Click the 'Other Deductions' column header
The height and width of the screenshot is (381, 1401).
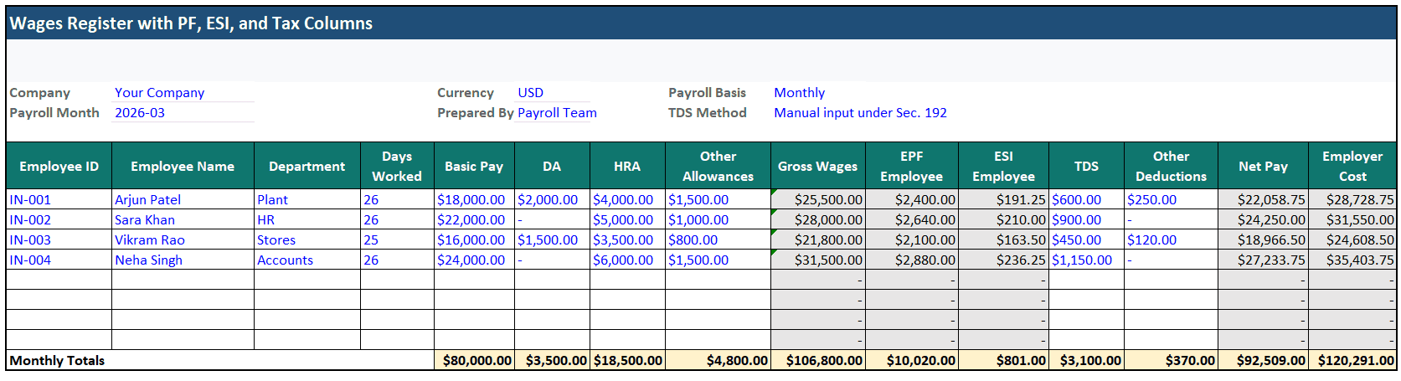(x=1171, y=166)
